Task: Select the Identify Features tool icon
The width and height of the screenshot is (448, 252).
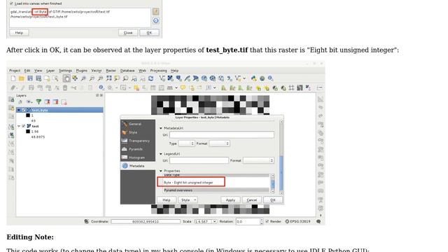Action: (x=101, y=87)
